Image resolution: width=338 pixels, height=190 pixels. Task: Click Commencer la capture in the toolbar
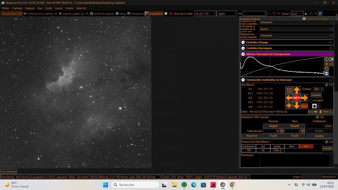(40, 14)
